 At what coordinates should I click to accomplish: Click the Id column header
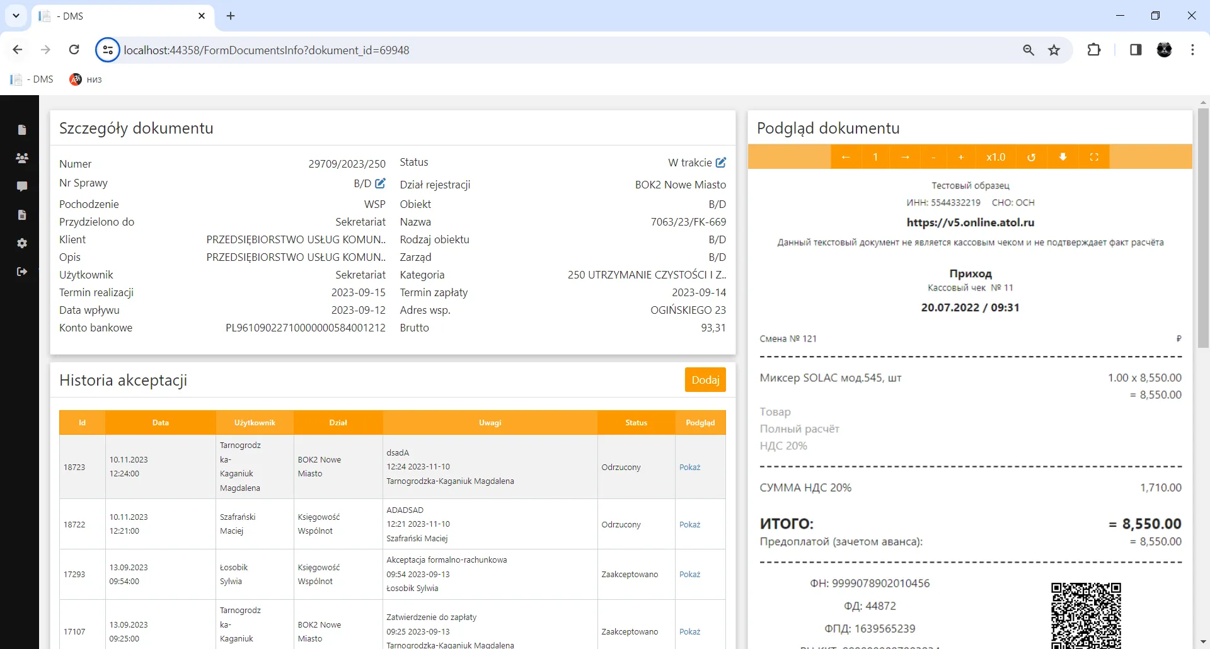pos(82,423)
